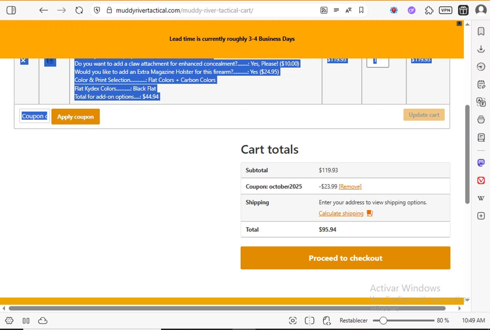490x330 pixels.
Task: Click the translate page icon in address bar
Action: [x=349, y=10]
